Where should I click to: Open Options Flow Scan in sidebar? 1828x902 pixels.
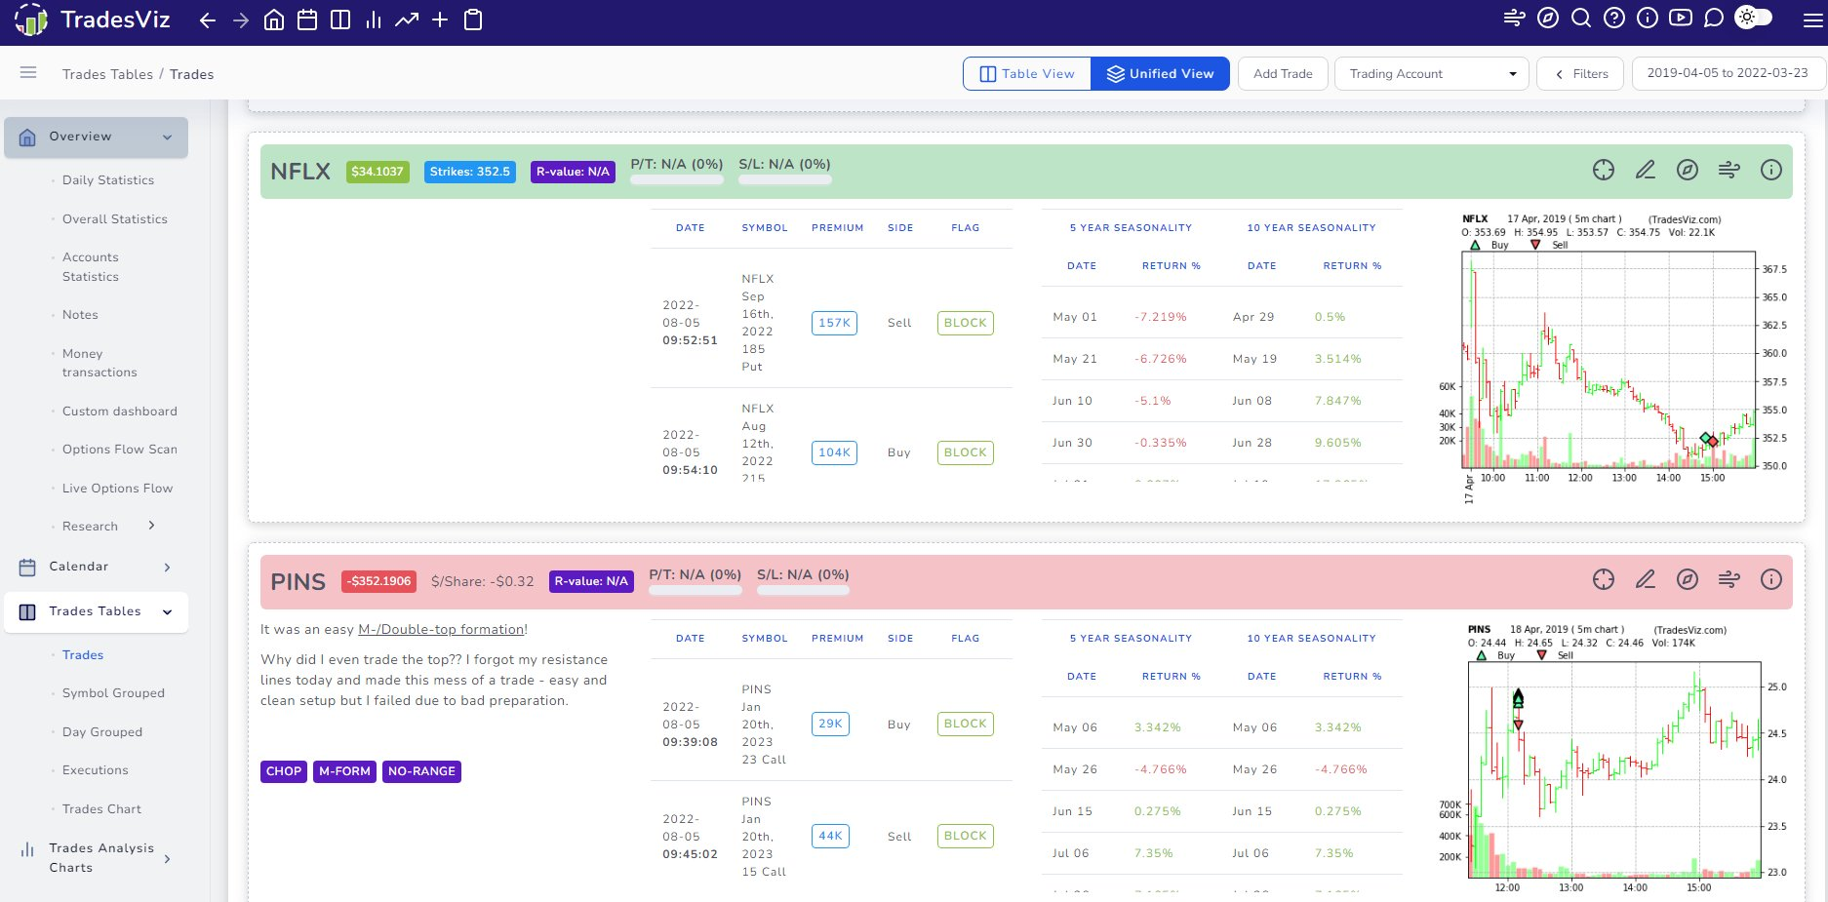click(120, 450)
